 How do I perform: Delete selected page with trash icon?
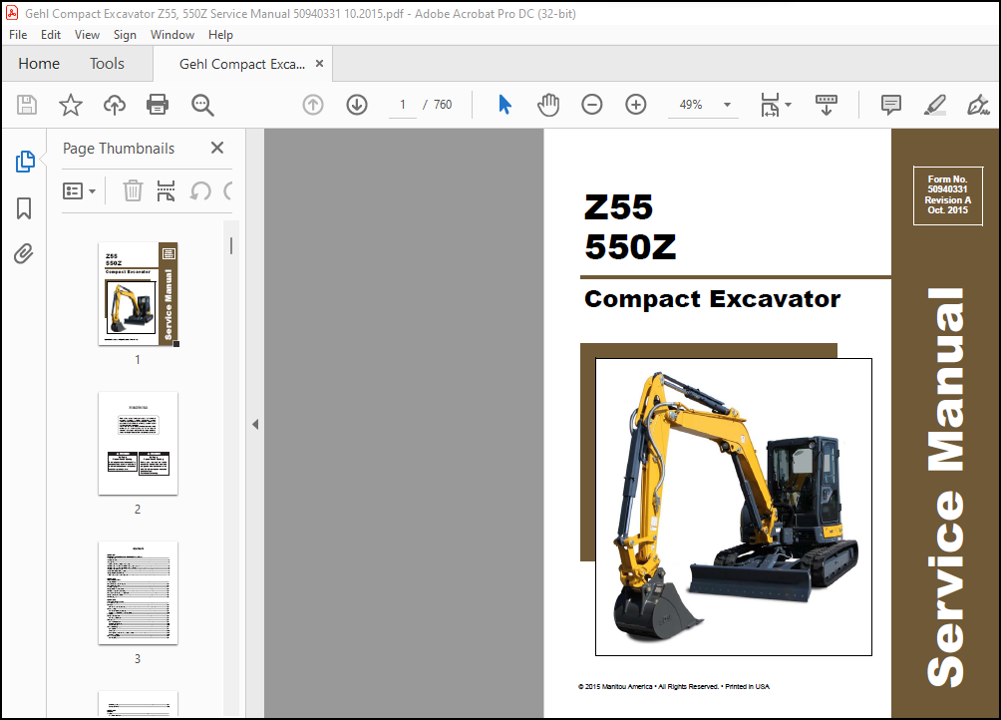[133, 190]
